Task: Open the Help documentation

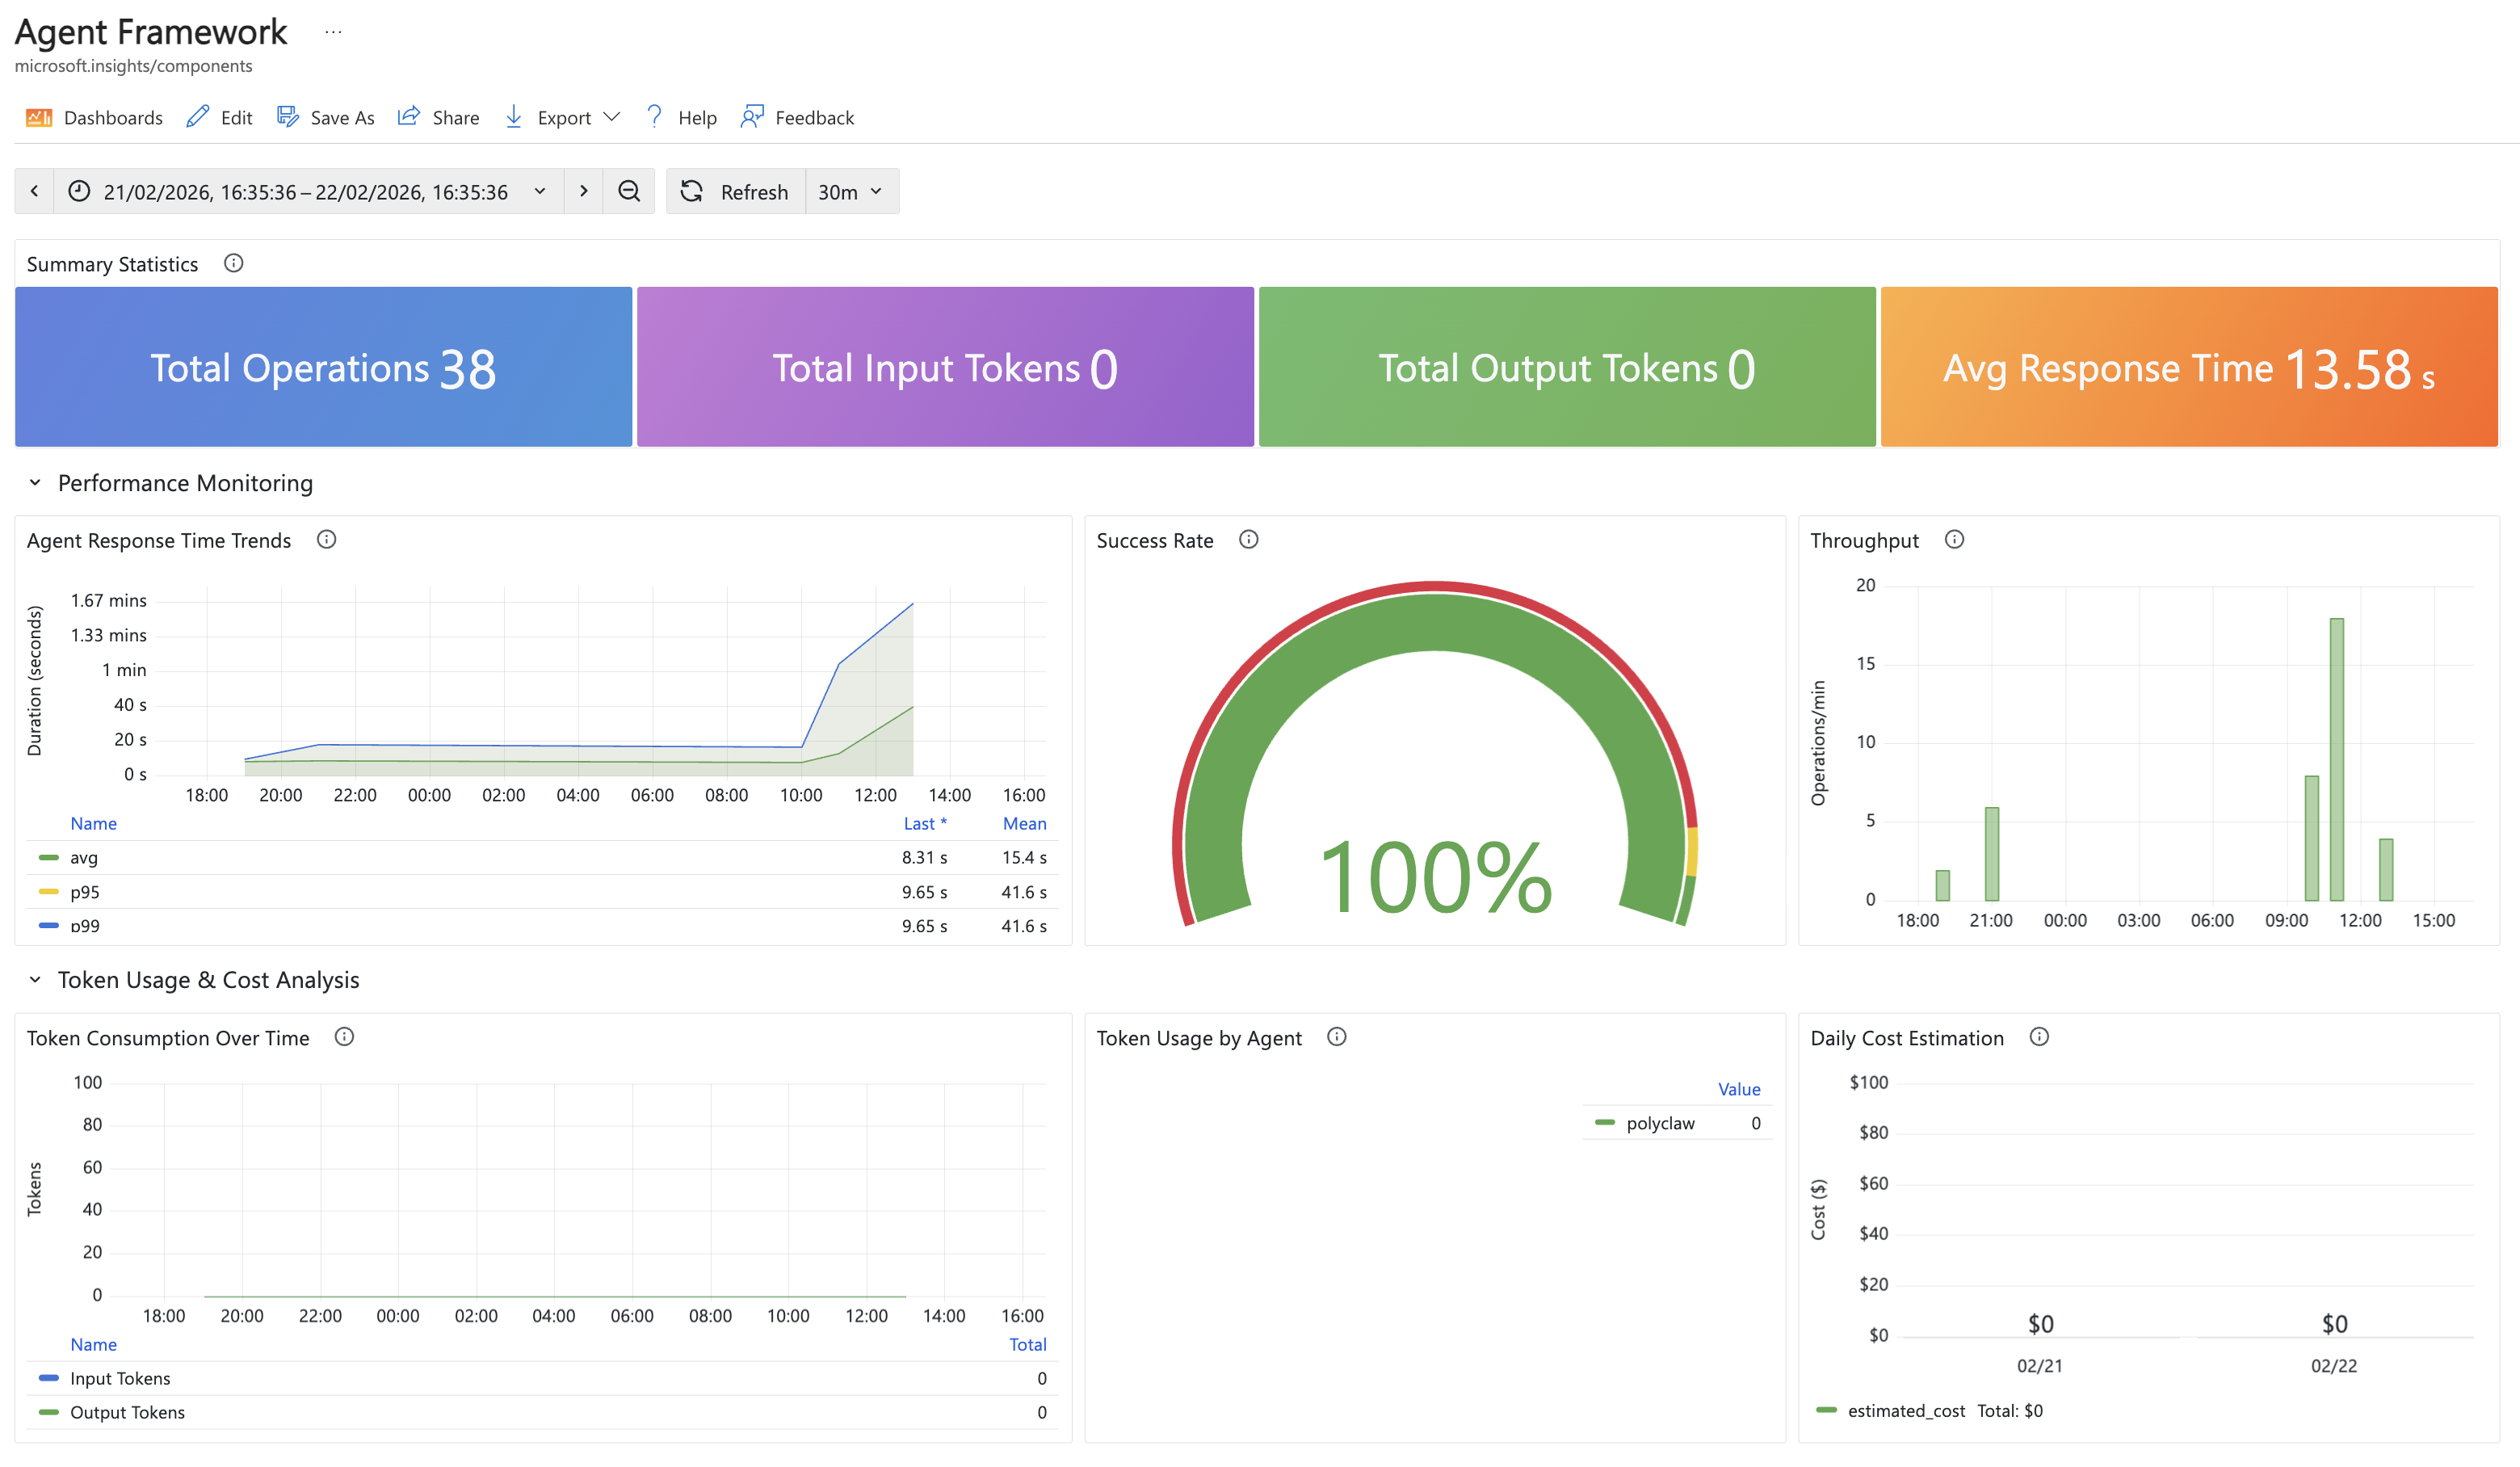Action: [653, 117]
